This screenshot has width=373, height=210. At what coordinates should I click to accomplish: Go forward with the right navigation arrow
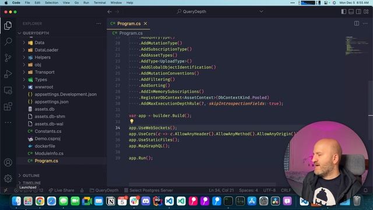[117, 12]
